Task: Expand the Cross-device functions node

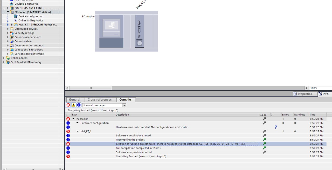Action: click(x=8, y=37)
